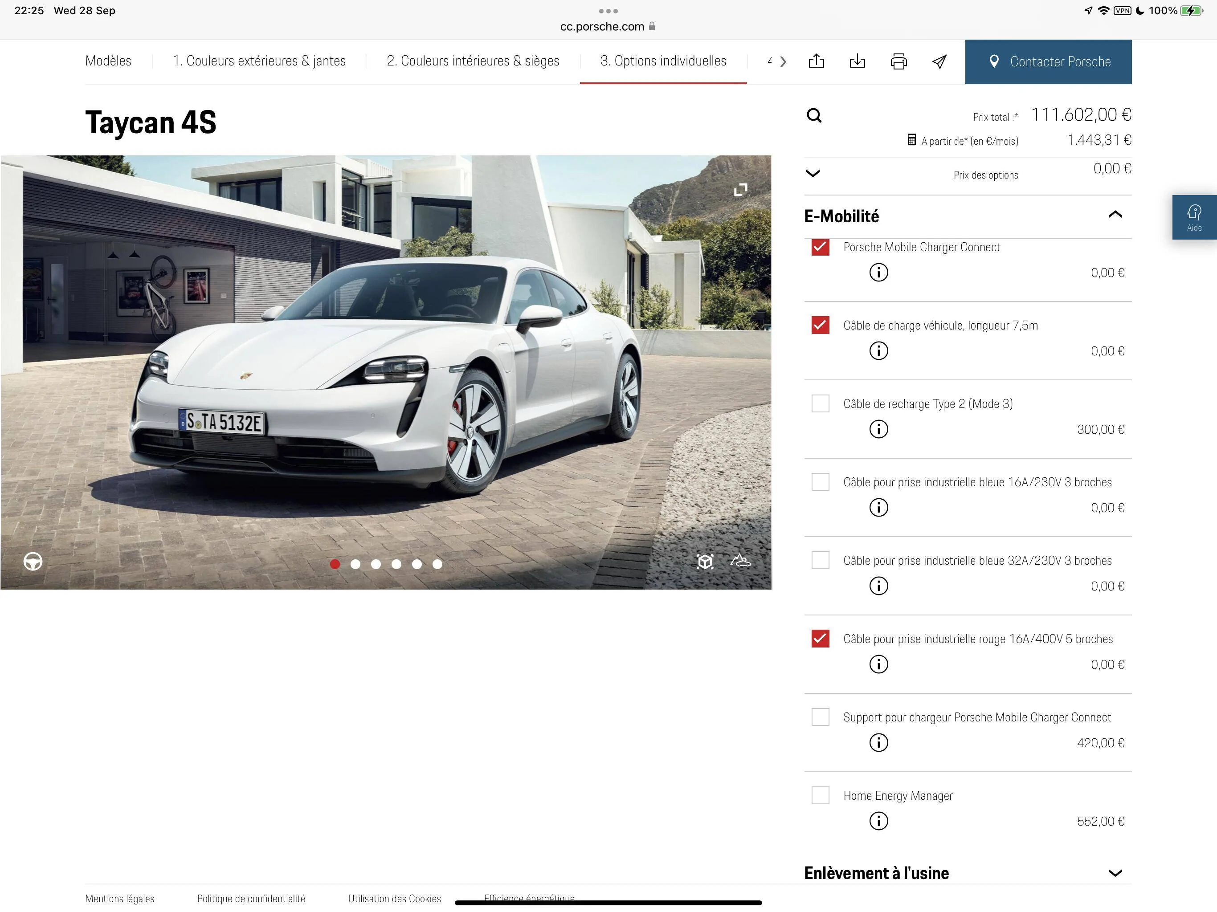This screenshot has width=1217, height=912.
Task: Click the Taycan 4S car image
Action: click(x=386, y=372)
